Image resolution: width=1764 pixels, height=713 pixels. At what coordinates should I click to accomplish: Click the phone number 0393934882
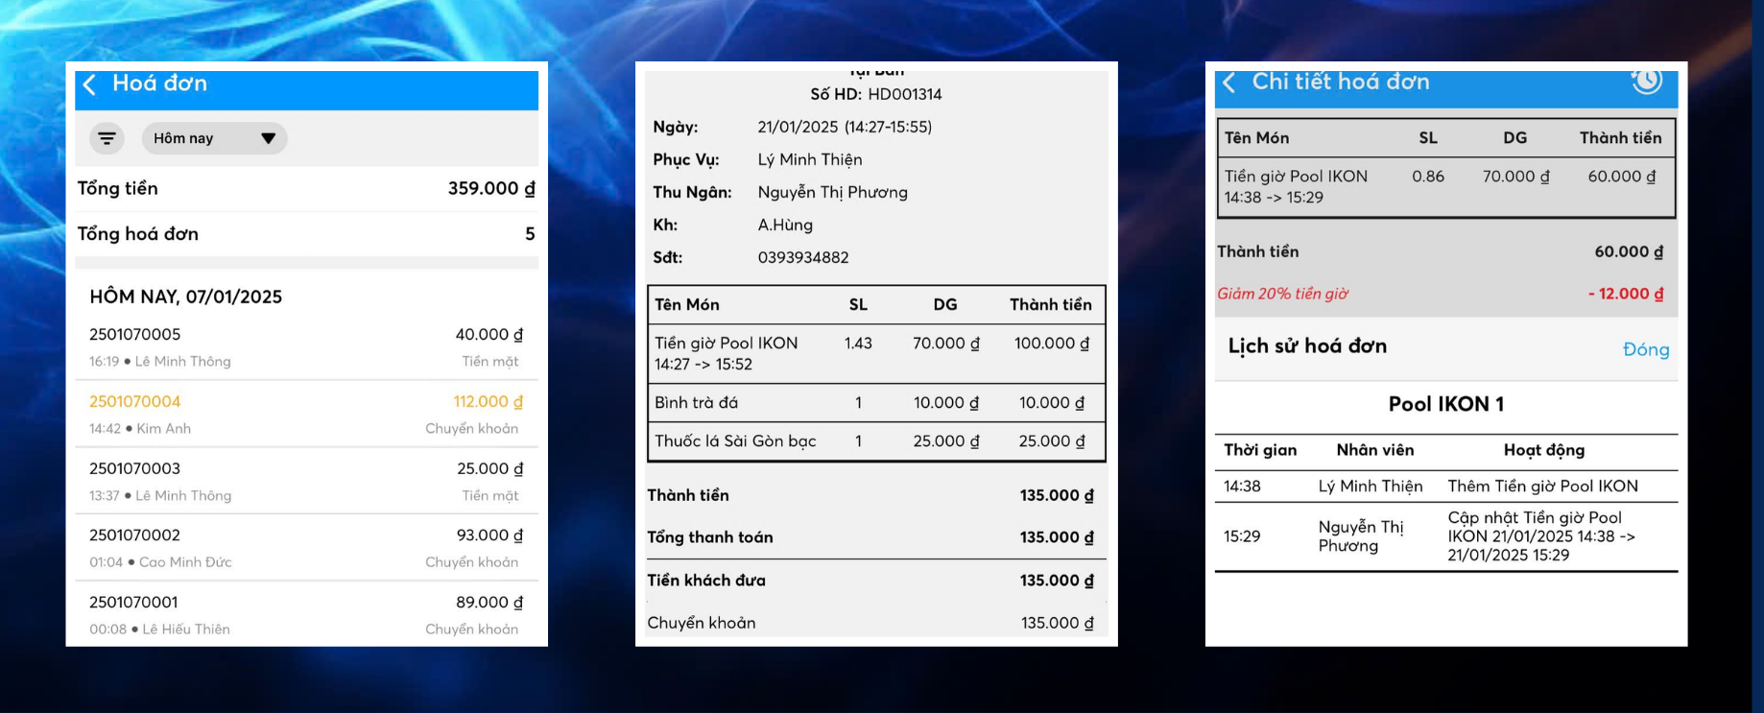[x=803, y=257]
